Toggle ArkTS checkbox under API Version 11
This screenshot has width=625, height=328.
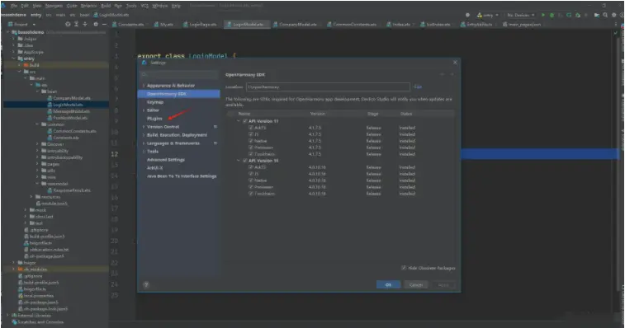(251, 128)
